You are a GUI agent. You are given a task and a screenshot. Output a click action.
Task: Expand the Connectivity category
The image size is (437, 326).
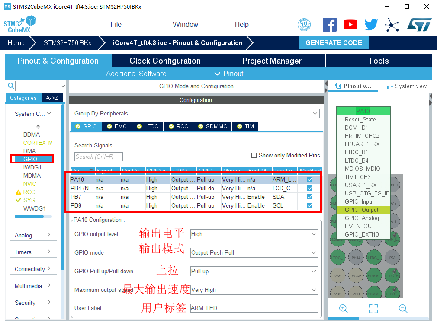tap(32, 269)
